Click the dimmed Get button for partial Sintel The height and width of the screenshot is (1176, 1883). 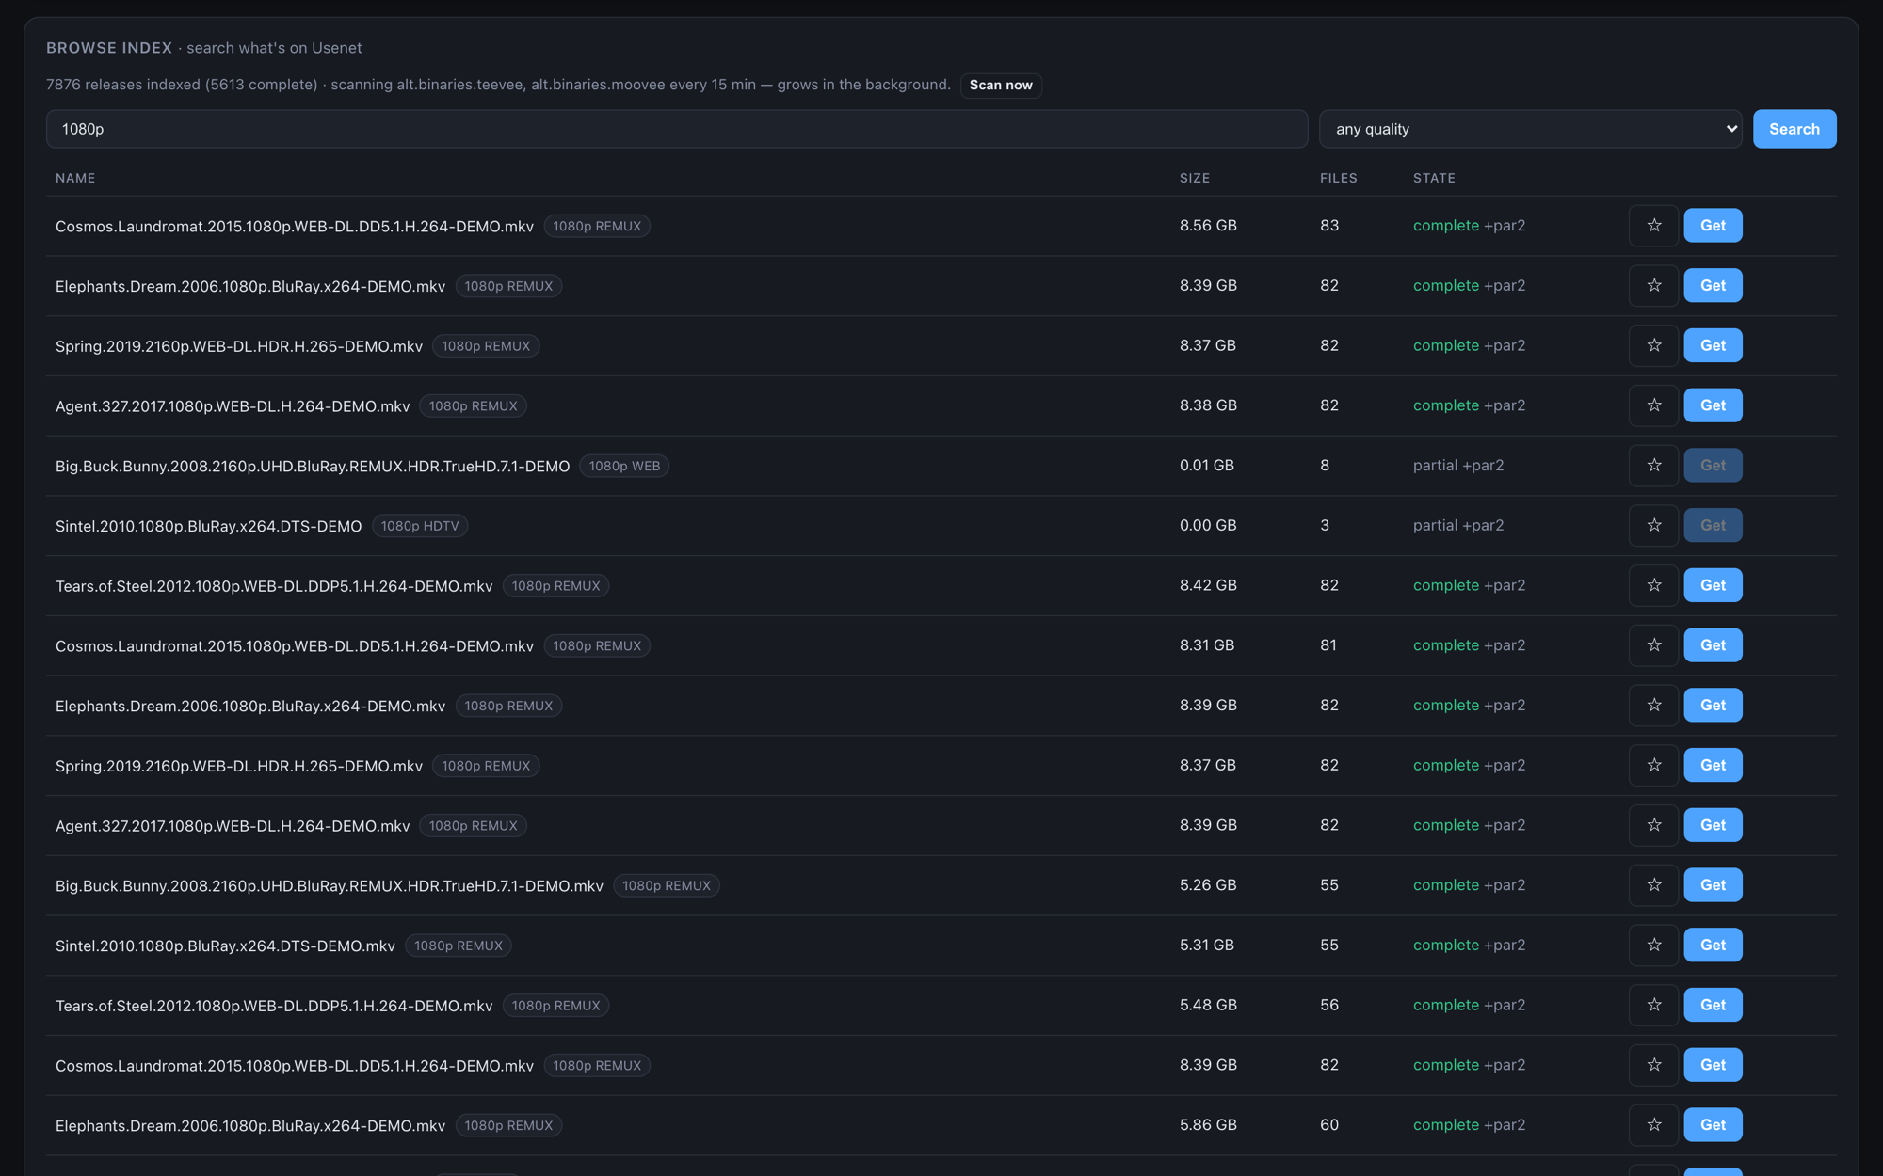pyautogui.click(x=1713, y=525)
